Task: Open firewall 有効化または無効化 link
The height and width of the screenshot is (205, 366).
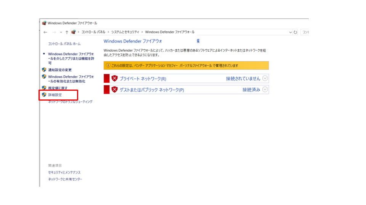Action: (71, 79)
